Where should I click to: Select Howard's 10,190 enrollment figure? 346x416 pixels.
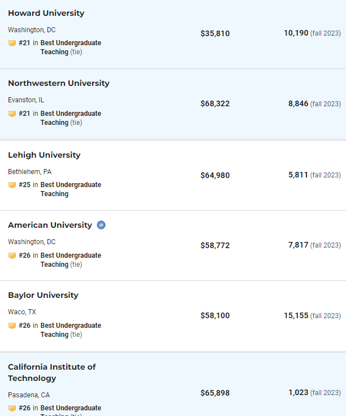296,33
